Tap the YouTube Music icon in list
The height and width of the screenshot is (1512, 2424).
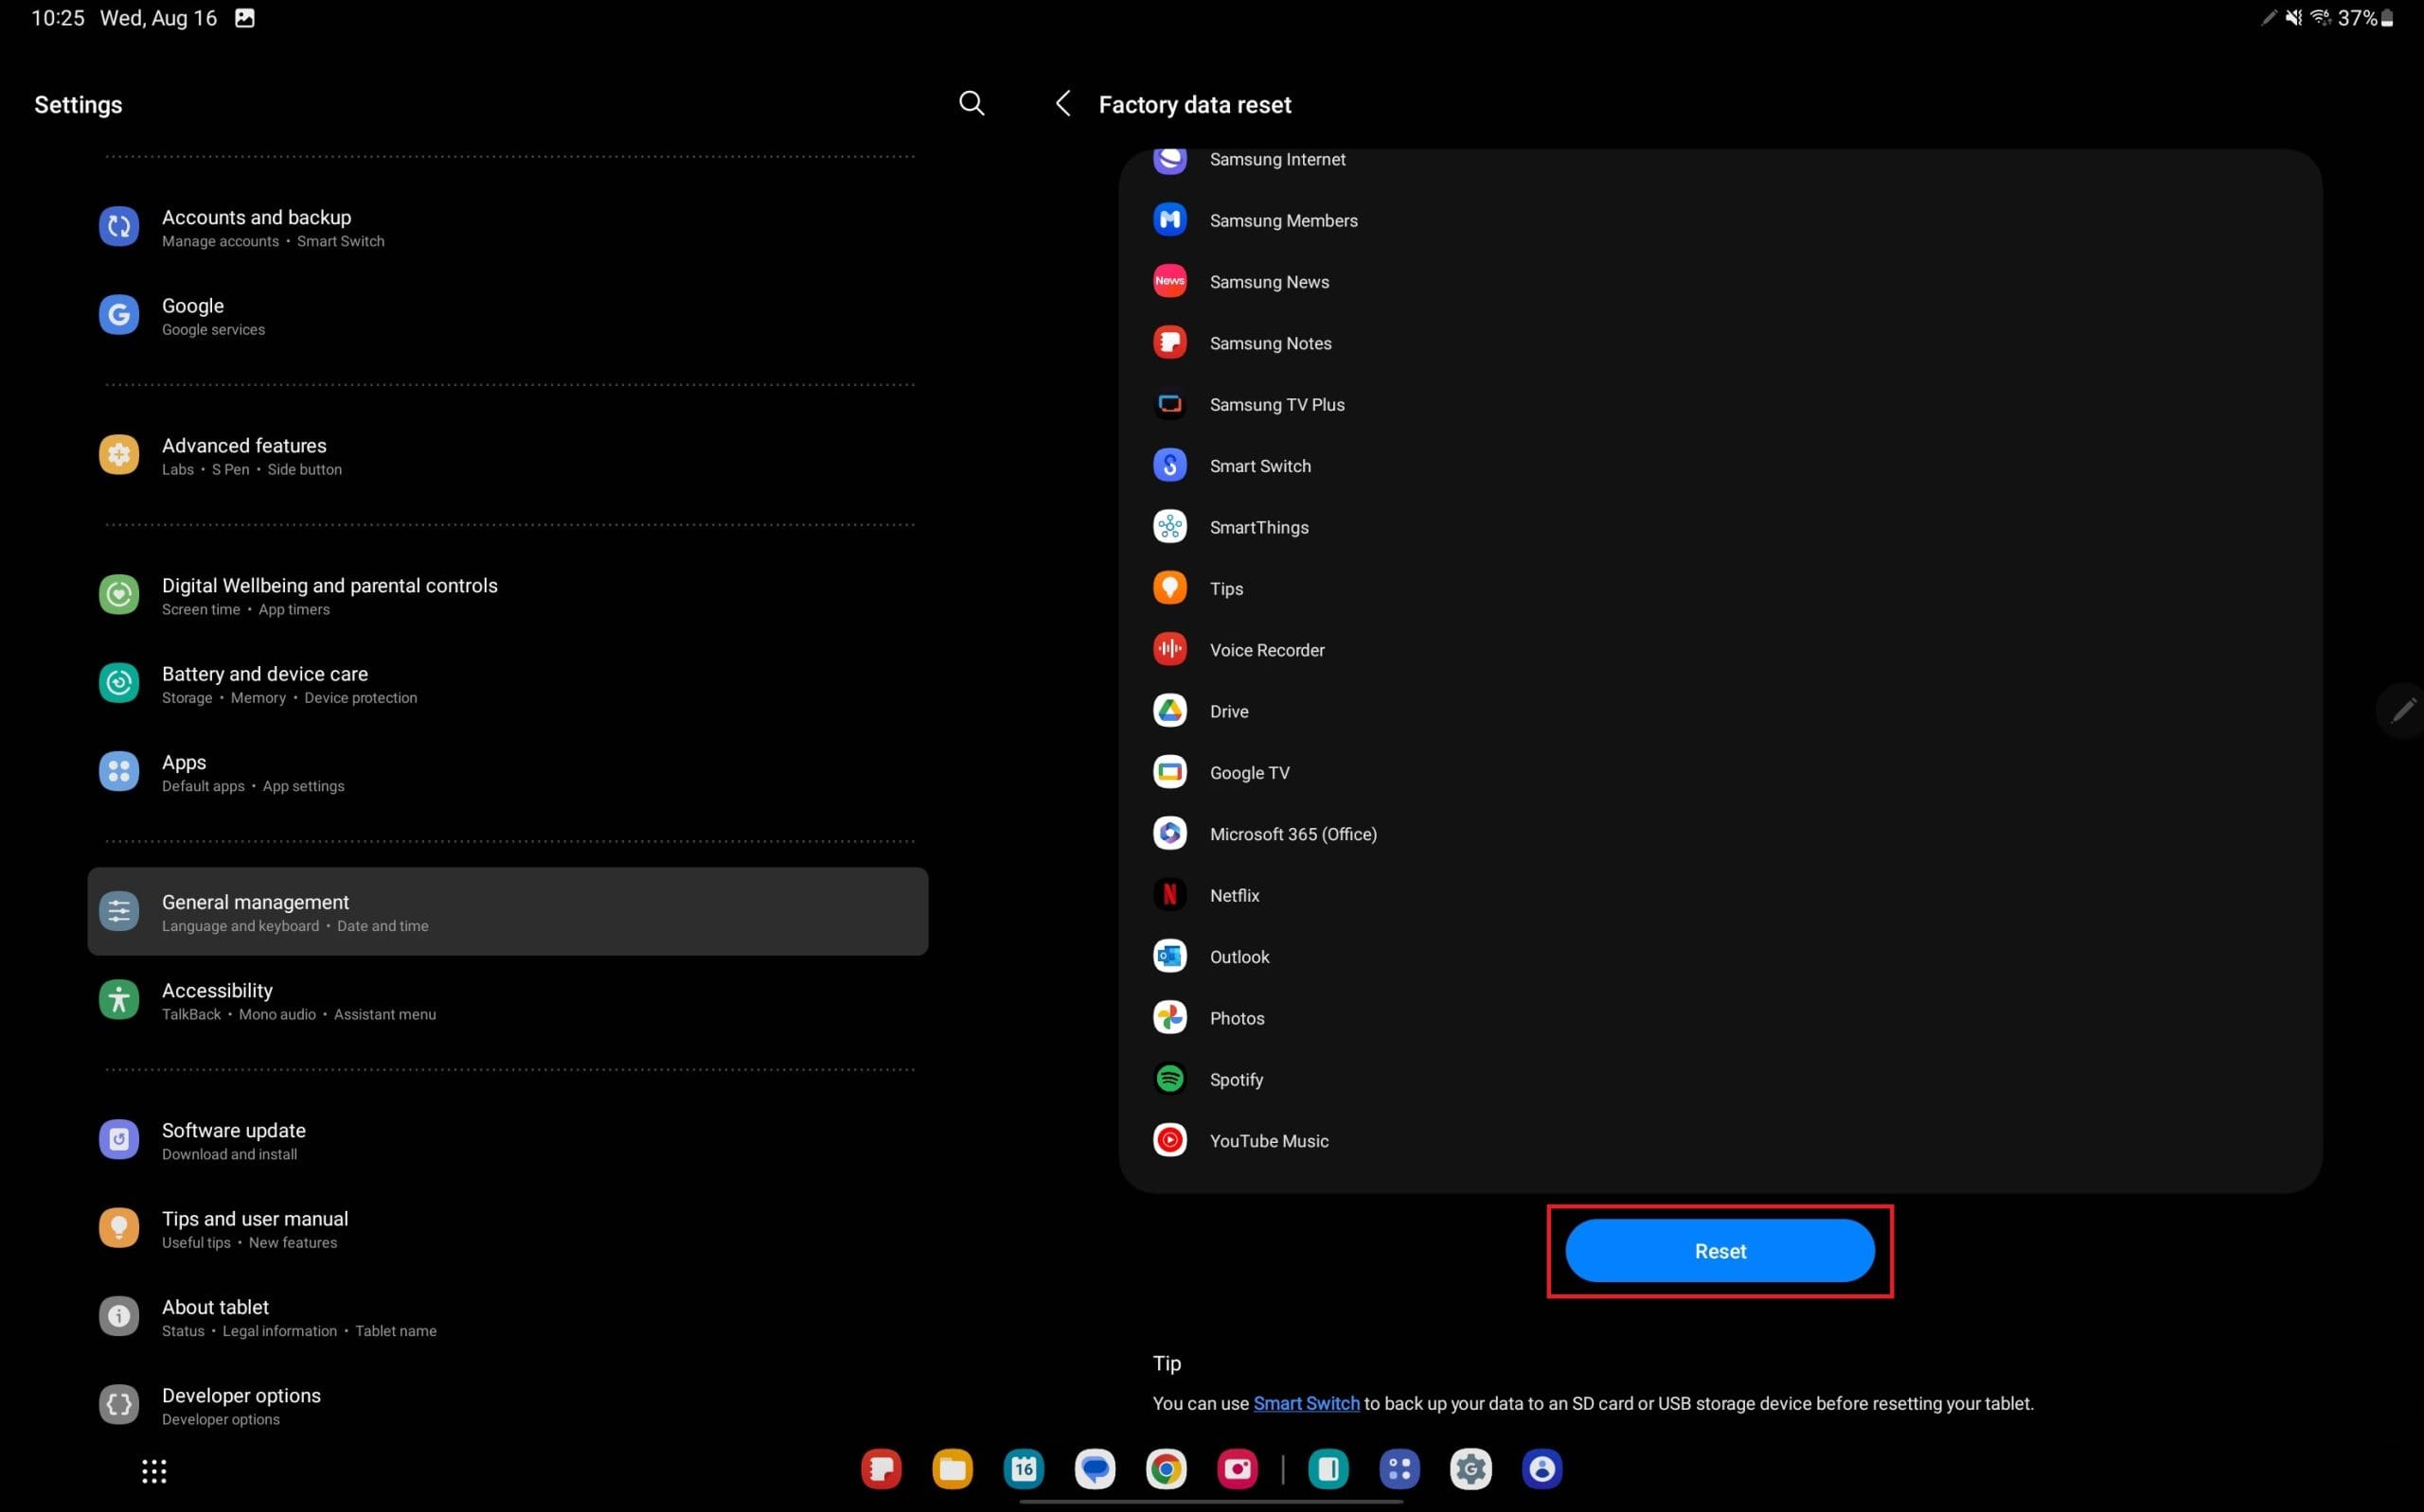[x=1169, y=1140]
